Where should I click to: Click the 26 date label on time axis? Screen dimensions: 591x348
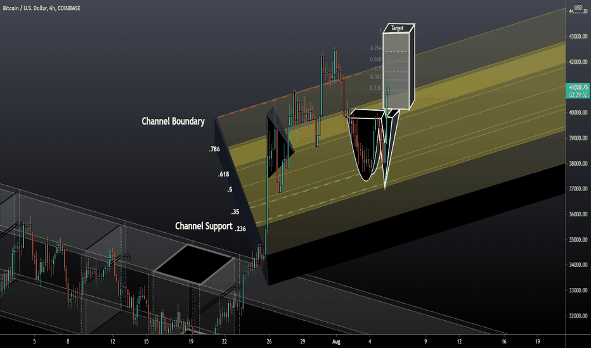tap(269, 342)
